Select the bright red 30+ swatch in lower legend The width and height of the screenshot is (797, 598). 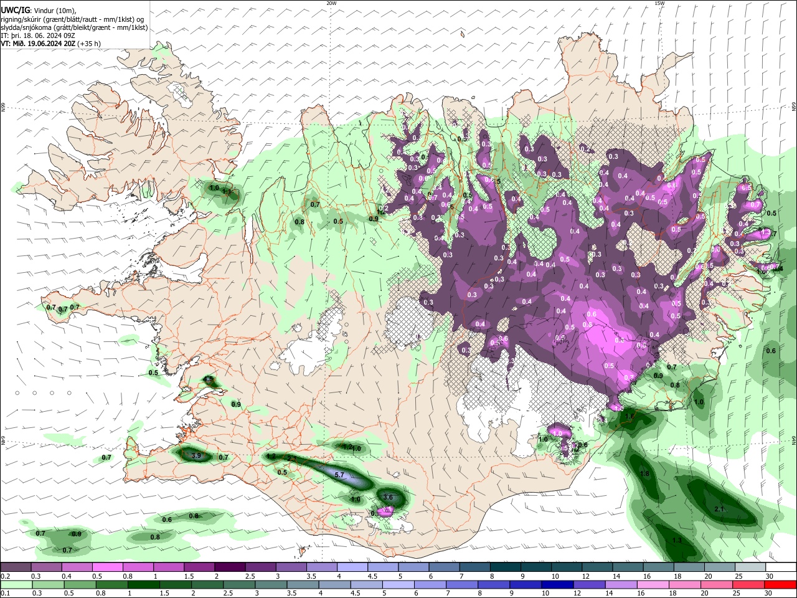click(x=781, y=584)
